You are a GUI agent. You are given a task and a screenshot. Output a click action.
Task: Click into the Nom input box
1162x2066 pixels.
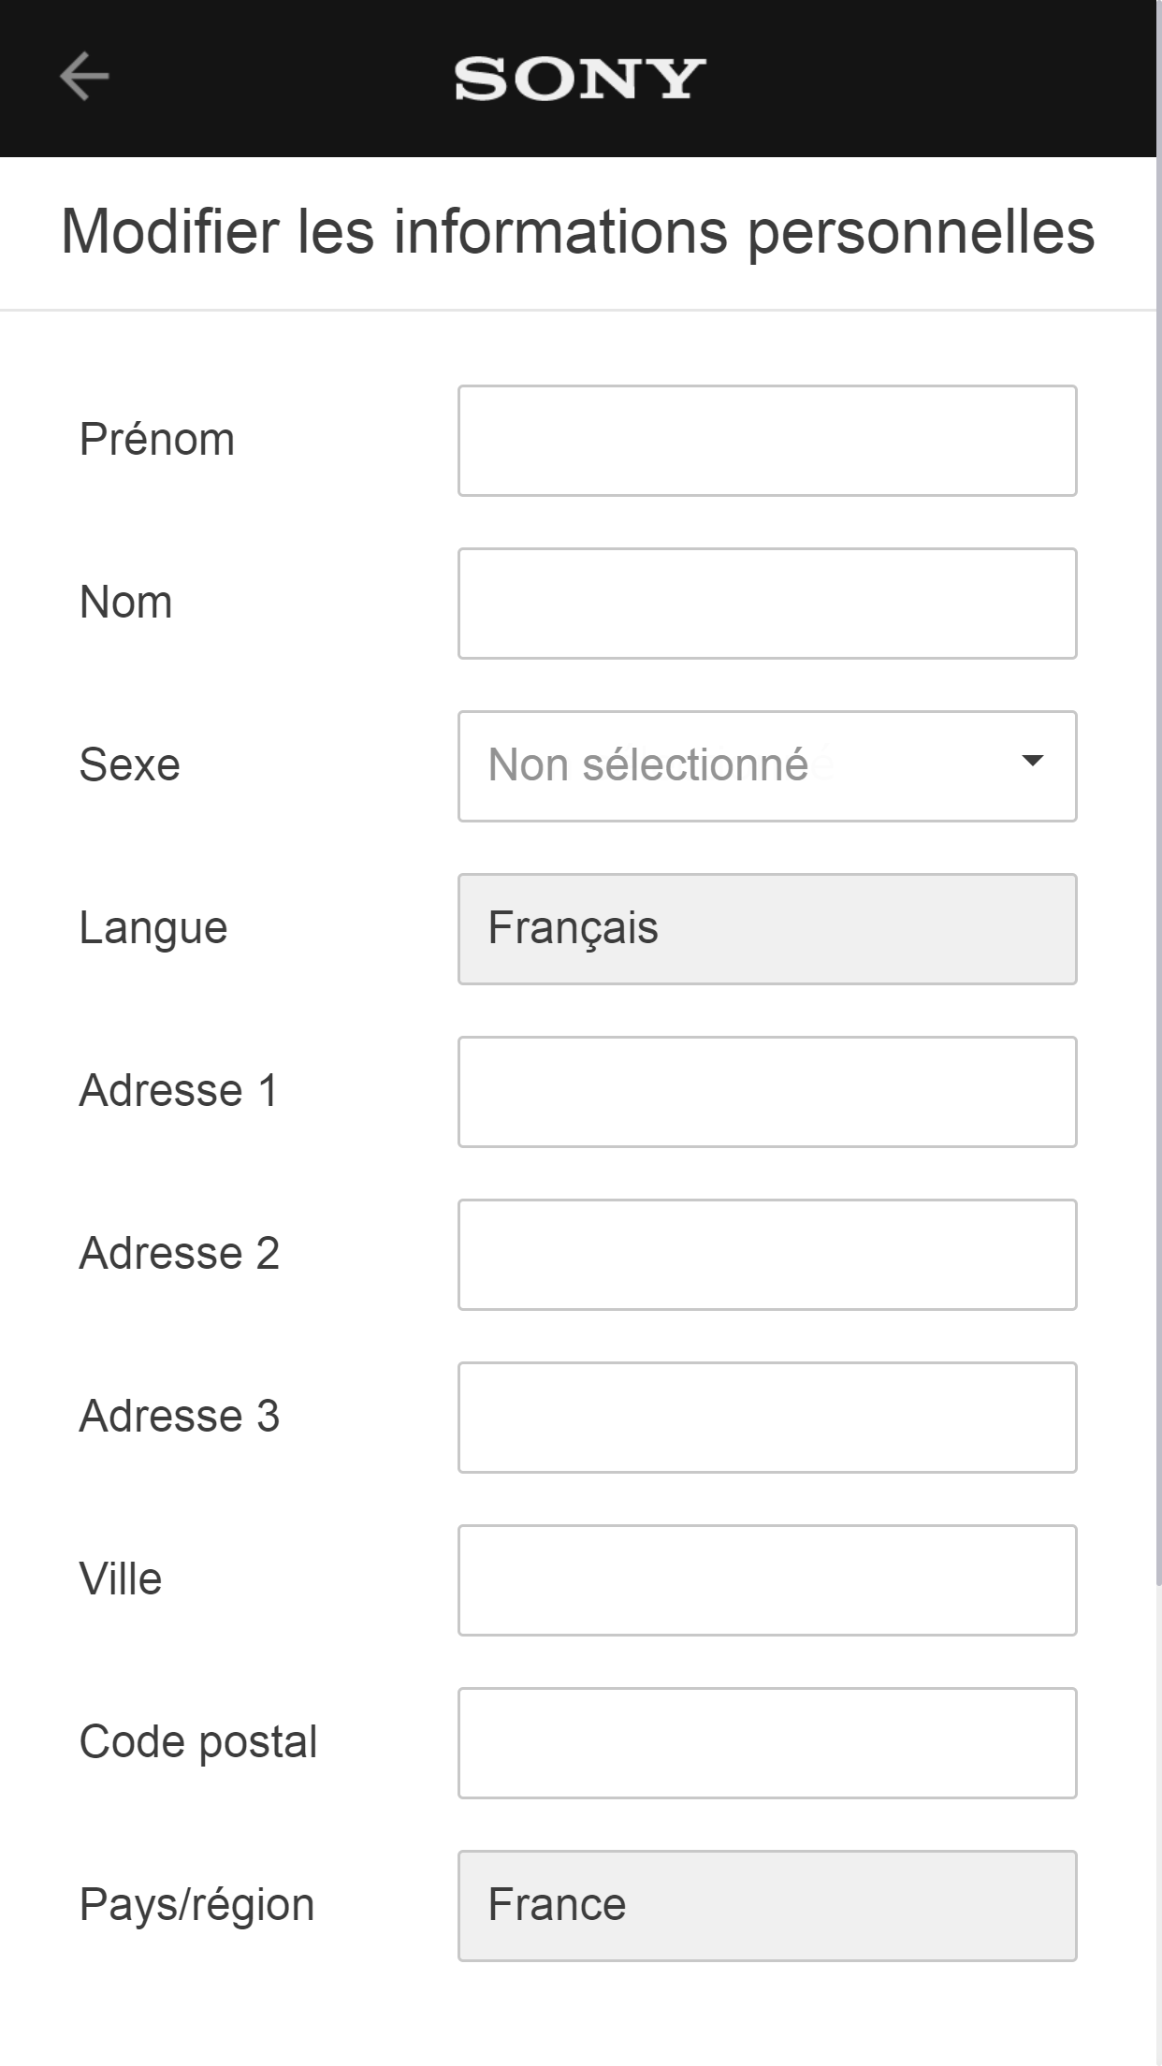coord(767,604)
